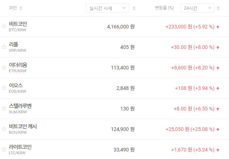Open the 라이트코인 coin entry
The width and height of the screenshot is (229, 159).
click(20, 147)
